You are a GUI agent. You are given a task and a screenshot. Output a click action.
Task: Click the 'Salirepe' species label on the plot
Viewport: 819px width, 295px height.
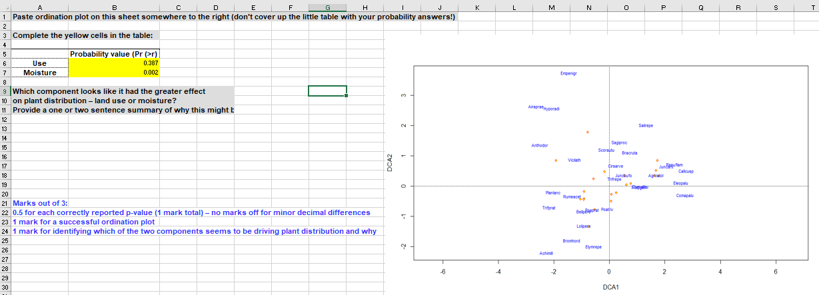pyautogui.click(x=646, y=125)
